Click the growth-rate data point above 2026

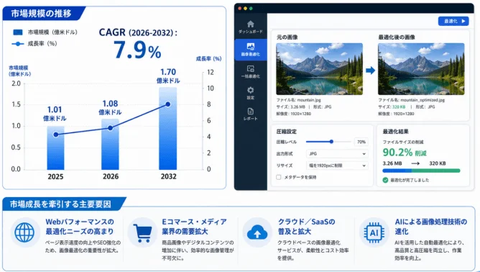point(110,128)
